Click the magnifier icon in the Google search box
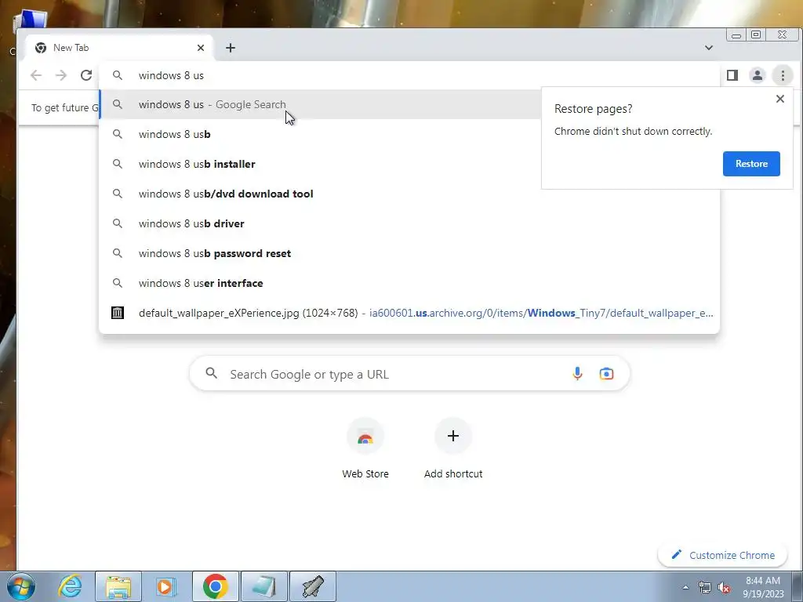803x602 pixels. click(x=212, y=373)
